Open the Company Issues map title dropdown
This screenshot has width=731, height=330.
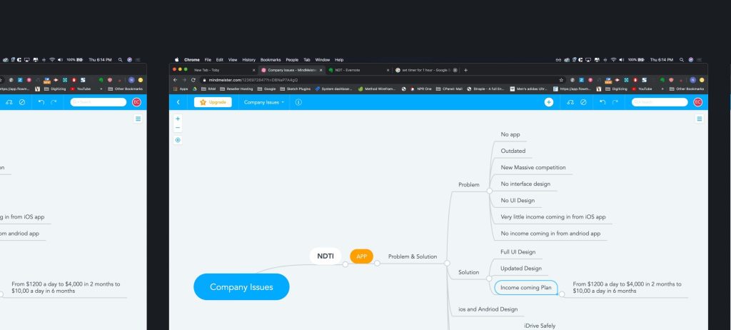(264, 102)
